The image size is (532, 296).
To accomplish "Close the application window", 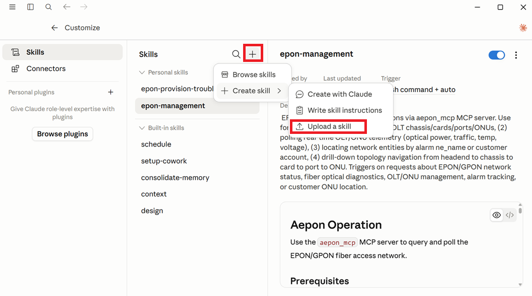I will [523, 7].
